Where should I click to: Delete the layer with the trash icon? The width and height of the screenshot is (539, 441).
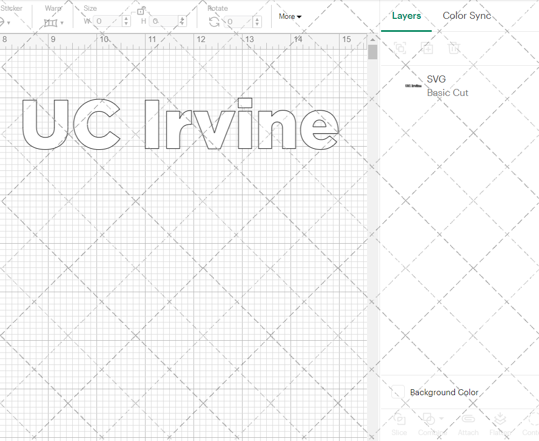[x=454, y=48]
